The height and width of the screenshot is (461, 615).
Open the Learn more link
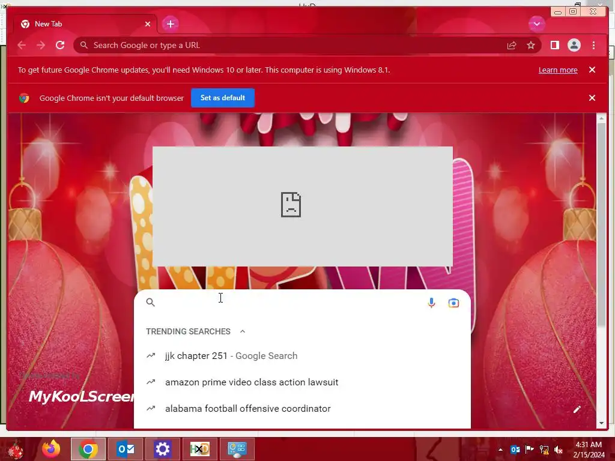[x=558, y=70]
